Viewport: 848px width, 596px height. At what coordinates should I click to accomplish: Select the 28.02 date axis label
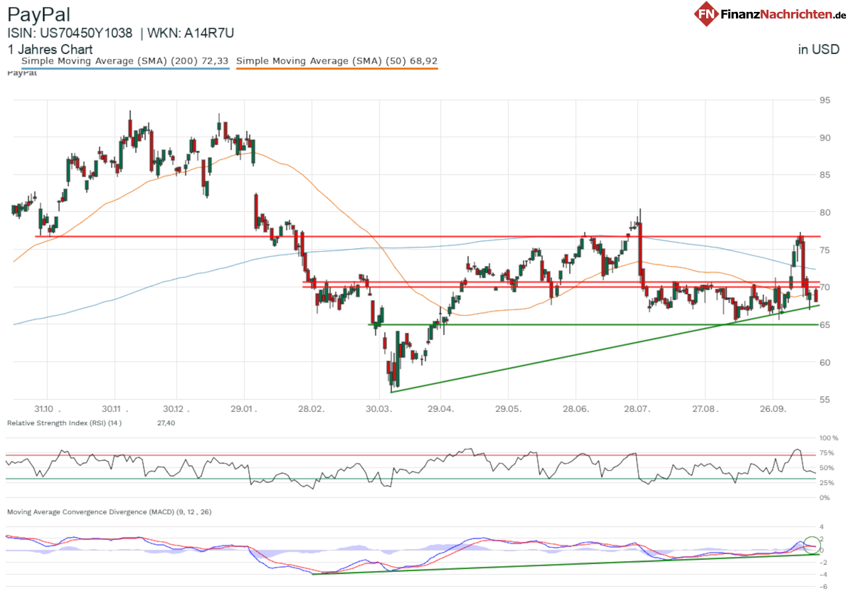click(311, 409)
